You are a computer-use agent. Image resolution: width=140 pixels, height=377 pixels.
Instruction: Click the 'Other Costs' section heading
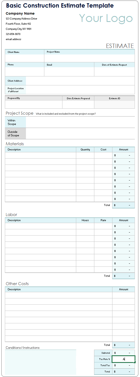click(x=17, y=284)
